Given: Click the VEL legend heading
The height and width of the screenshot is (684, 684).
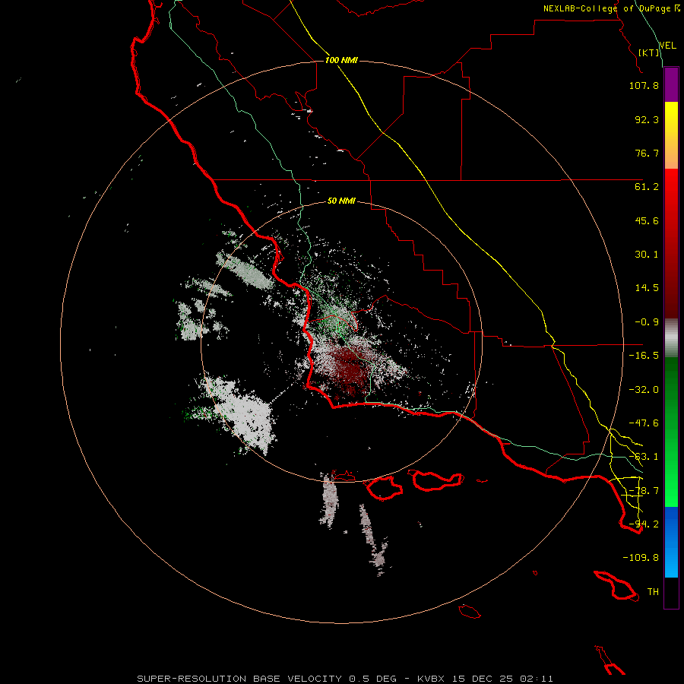Looking at the screenshot, I should (x=667, y=46).
